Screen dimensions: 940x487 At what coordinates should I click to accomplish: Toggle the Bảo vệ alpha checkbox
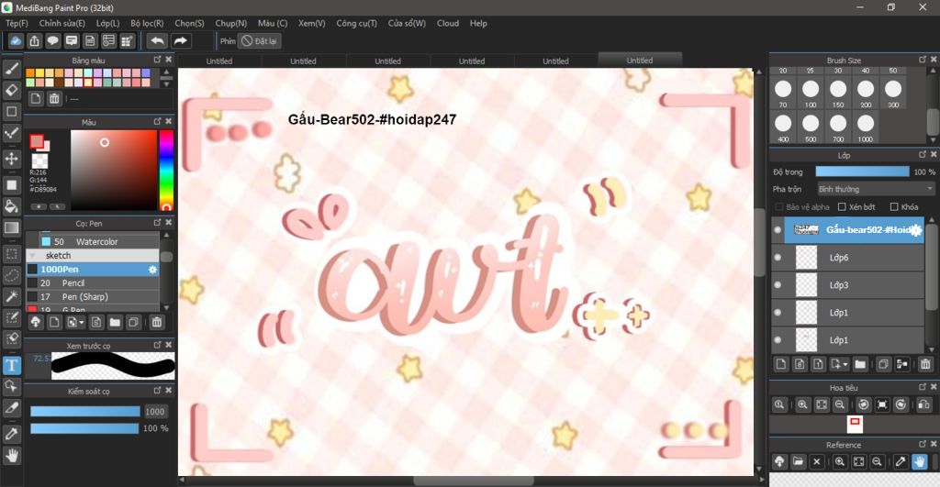pyautogui.click(x=779, y=206)
